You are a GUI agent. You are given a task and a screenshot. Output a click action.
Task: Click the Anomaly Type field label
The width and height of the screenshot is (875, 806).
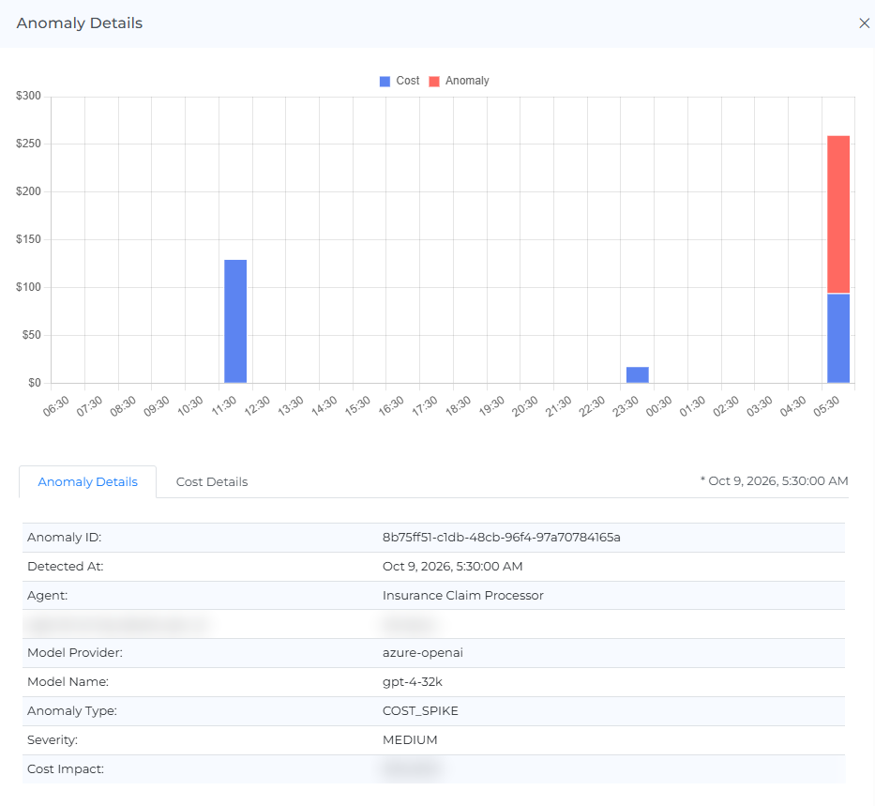click(72, 711)
